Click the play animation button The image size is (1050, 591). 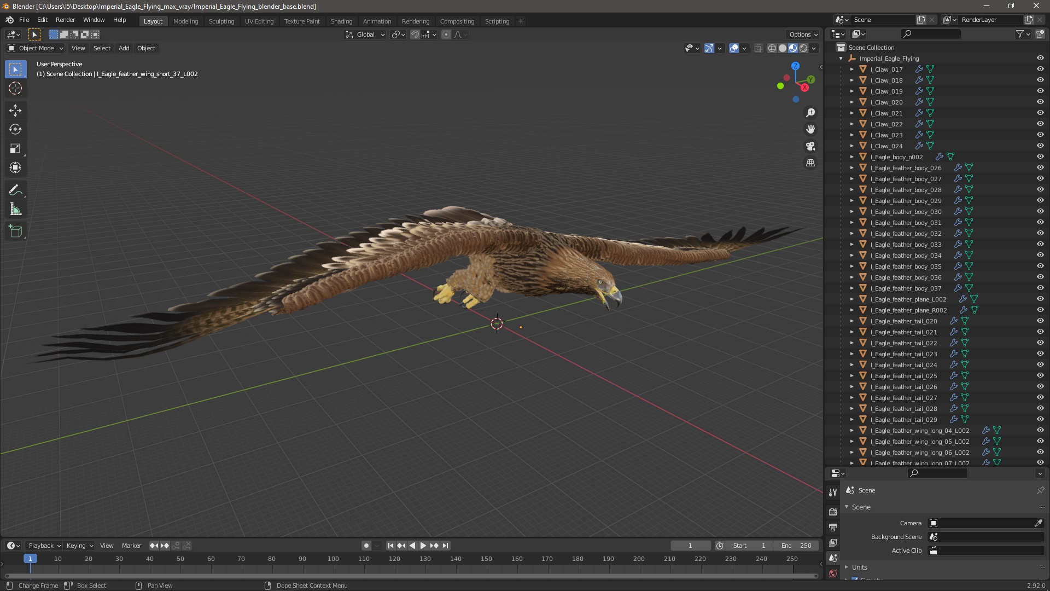tap(423, 546)
